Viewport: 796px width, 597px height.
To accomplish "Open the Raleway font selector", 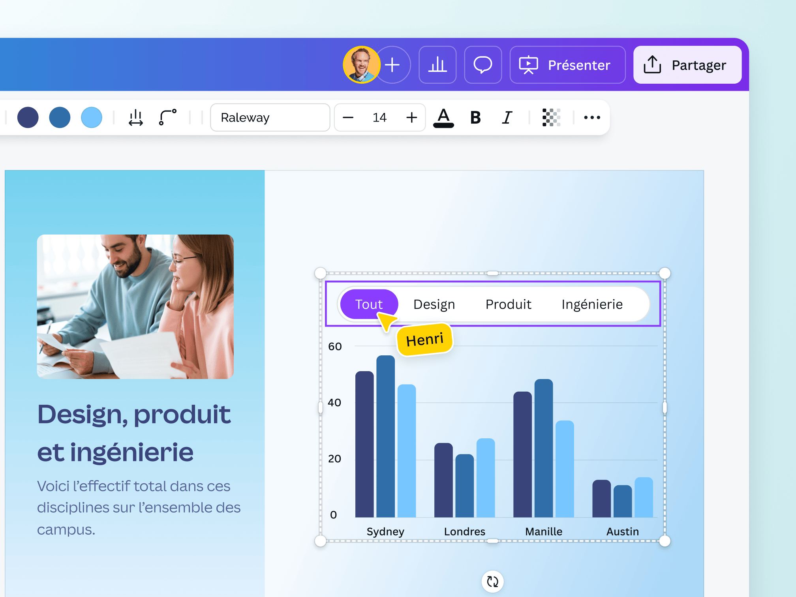I will coord(270,117).
